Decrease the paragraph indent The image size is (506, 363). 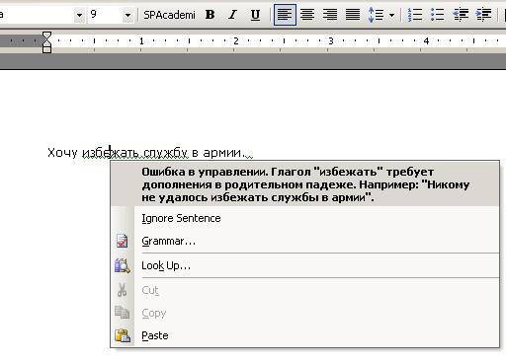coord(461,15)
